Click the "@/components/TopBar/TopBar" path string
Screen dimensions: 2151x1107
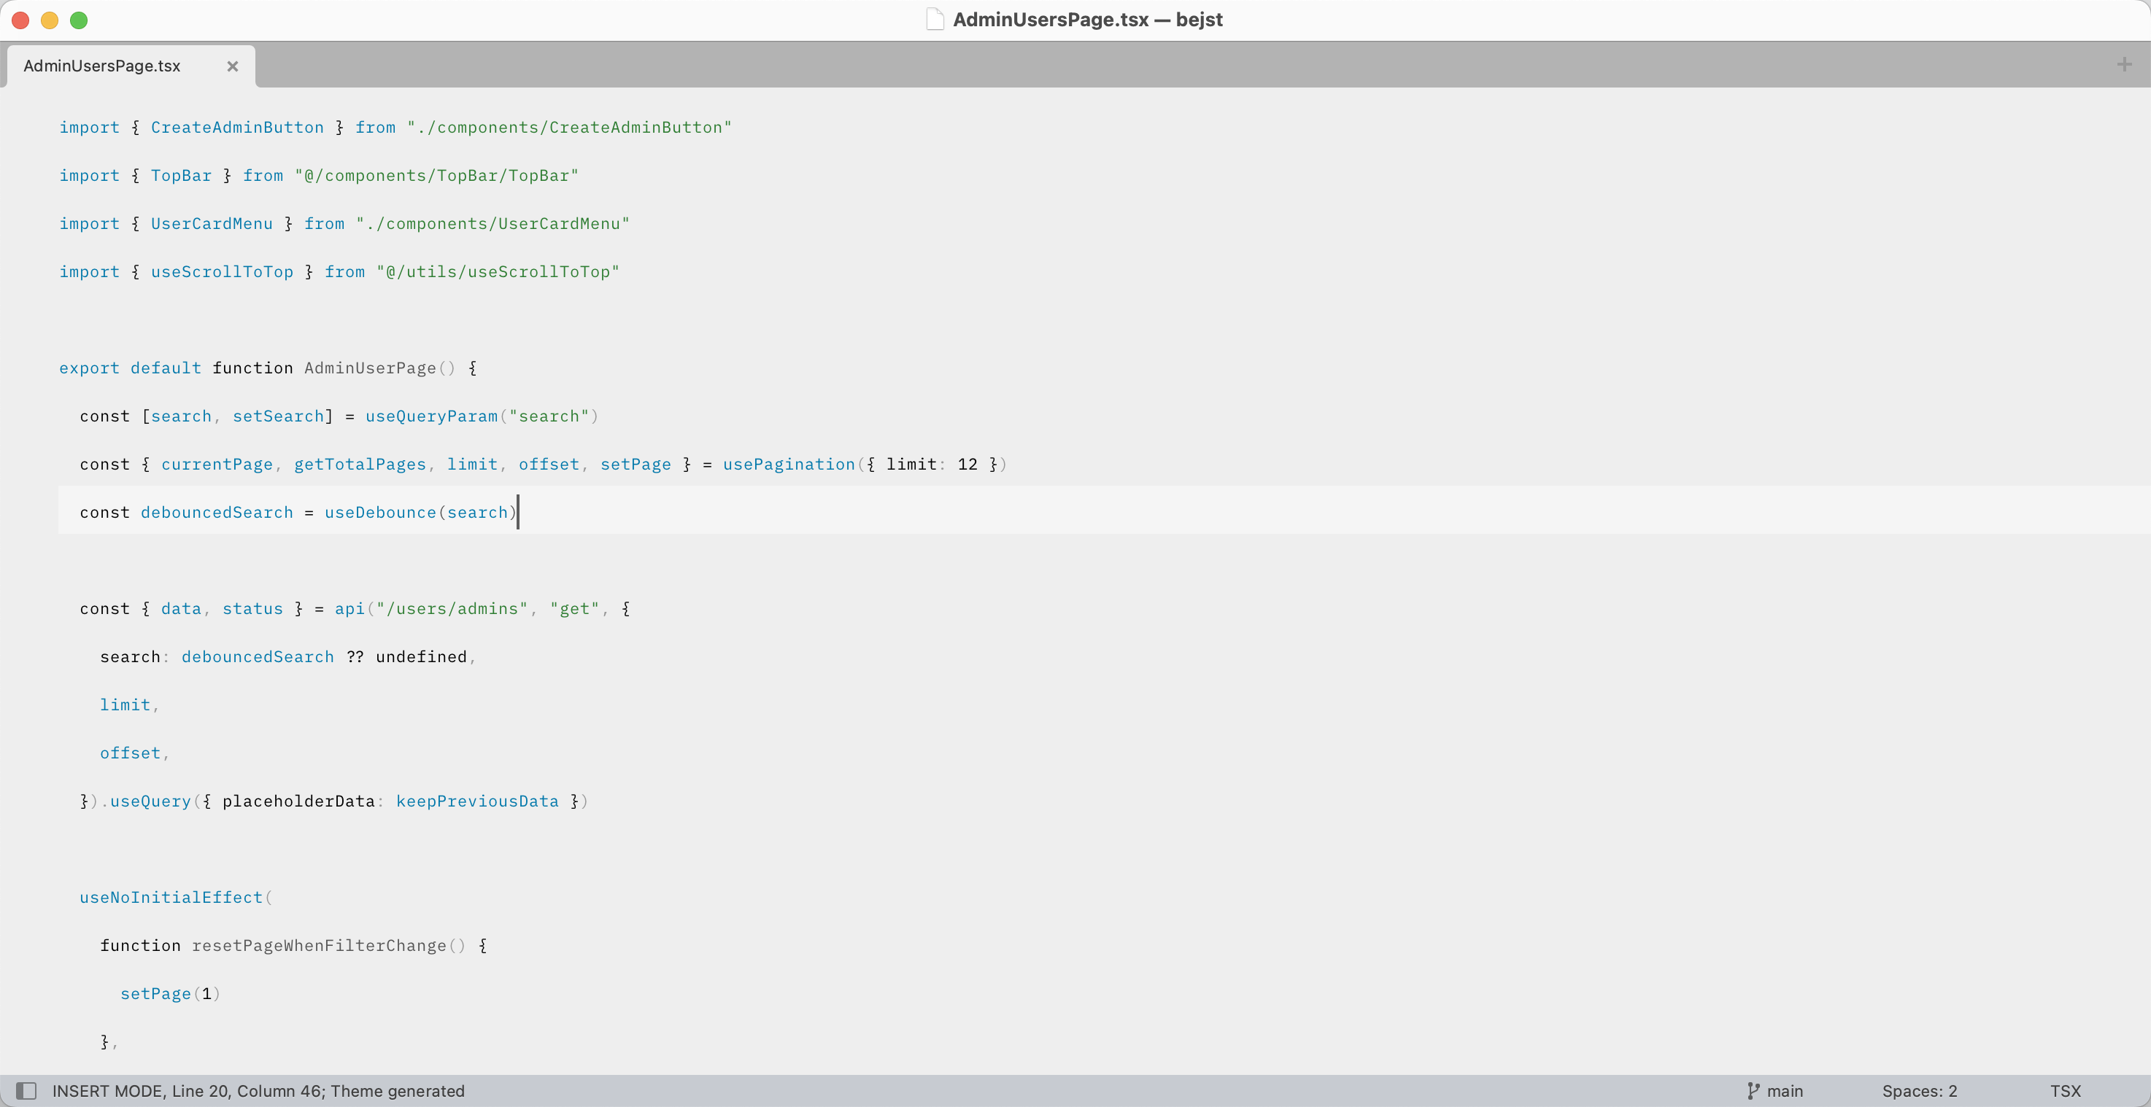tap(436, 175)
